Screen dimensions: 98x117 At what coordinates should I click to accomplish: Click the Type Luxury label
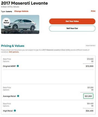(x=7, y=11)
